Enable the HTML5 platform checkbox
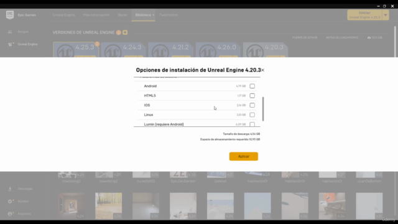Image resolution: width=398 pixels, height=224 pixels. pyautogui.click(x=252, y=96)
